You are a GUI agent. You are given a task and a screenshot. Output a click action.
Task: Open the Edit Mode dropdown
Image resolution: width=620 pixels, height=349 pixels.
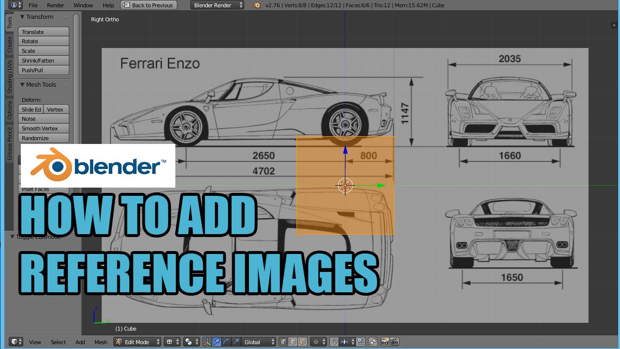(138, 342)
